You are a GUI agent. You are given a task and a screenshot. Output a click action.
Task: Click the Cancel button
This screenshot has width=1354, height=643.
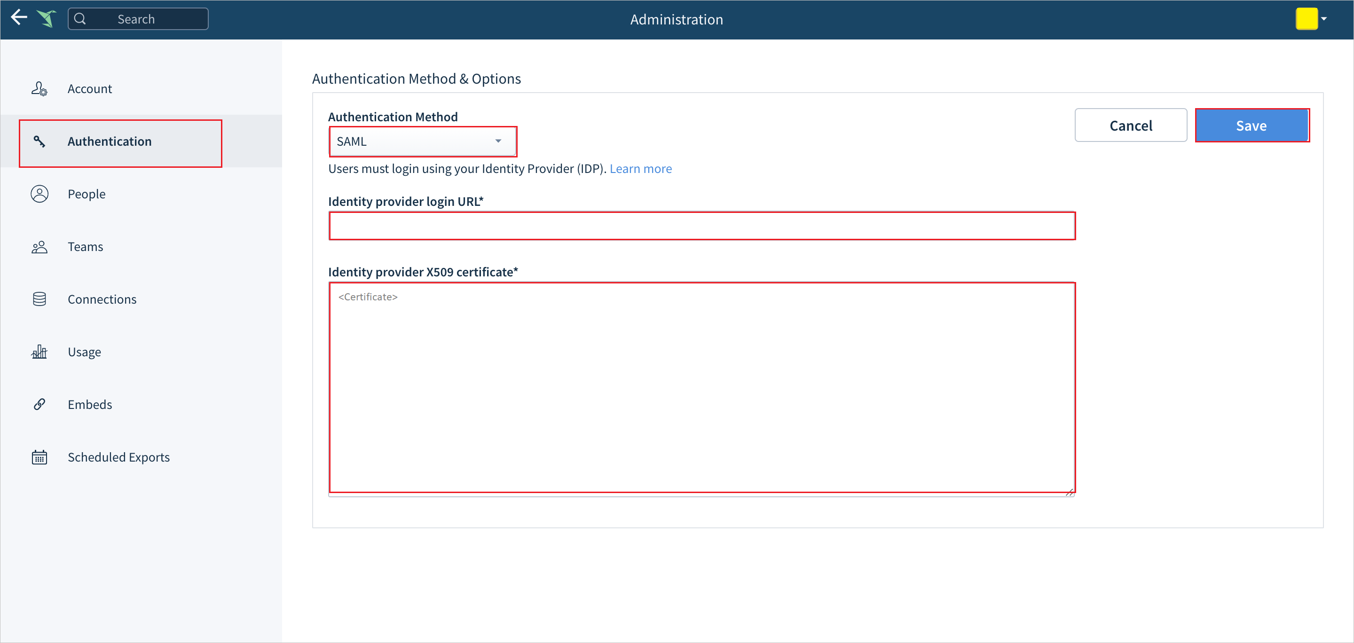coord(1131,125)
